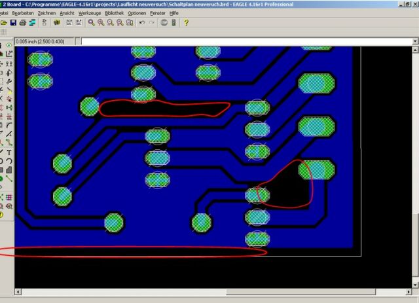Expand the command history dropdown
Image resolution: width=419 pixels, height=303 pixels.
(415, 41)
